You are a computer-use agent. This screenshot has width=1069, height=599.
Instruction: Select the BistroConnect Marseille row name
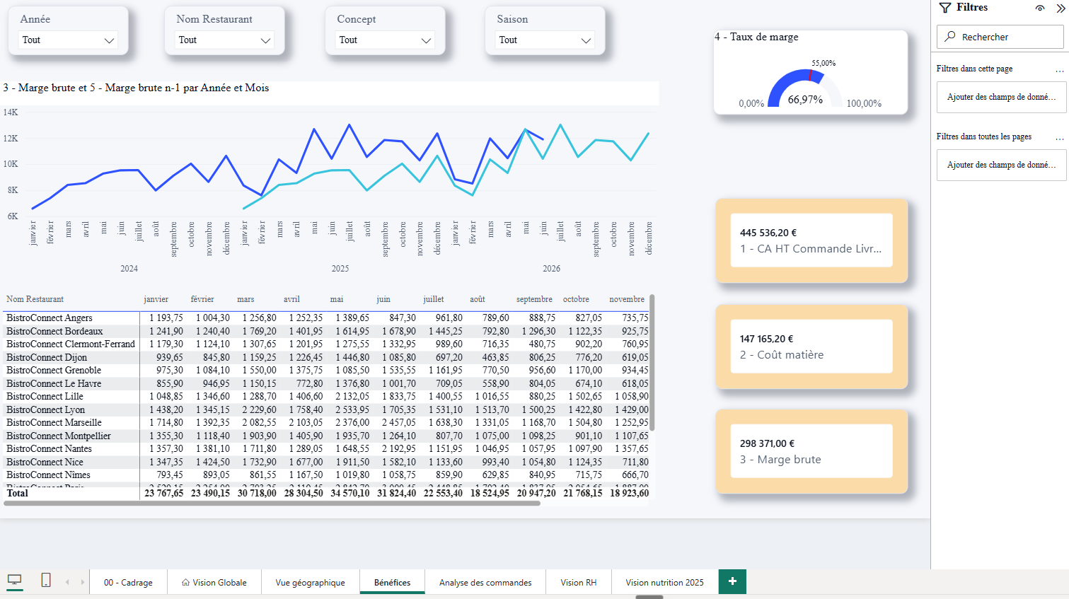tap(54, 423)
